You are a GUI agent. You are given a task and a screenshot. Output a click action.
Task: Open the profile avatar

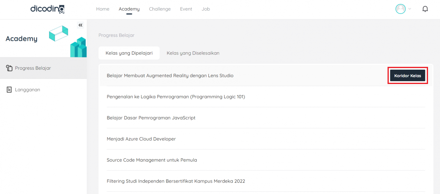click(x=400, y=9)
